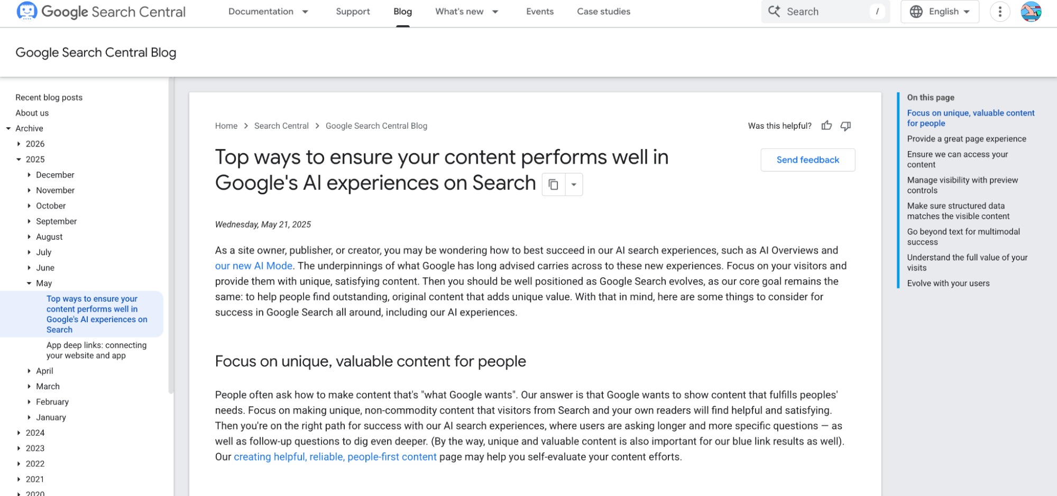Expand October in the 2025 archive

pyautogui.click(x=29, y=206)
